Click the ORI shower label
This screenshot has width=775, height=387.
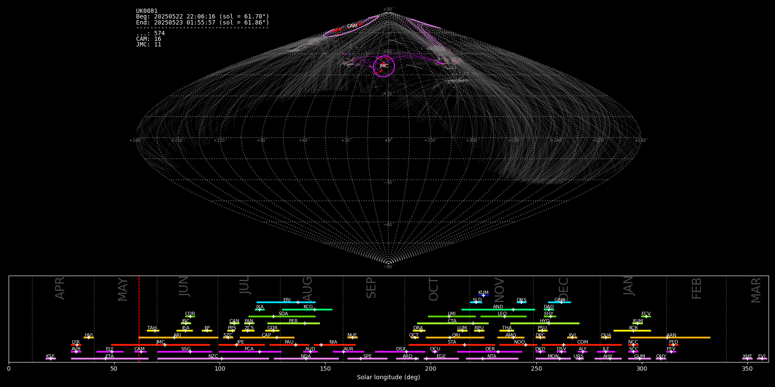pyautogui.click(x=456, y=335)
